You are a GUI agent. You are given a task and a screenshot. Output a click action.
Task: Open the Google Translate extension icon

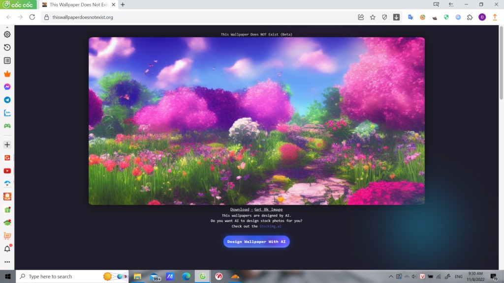coord(410,17)
